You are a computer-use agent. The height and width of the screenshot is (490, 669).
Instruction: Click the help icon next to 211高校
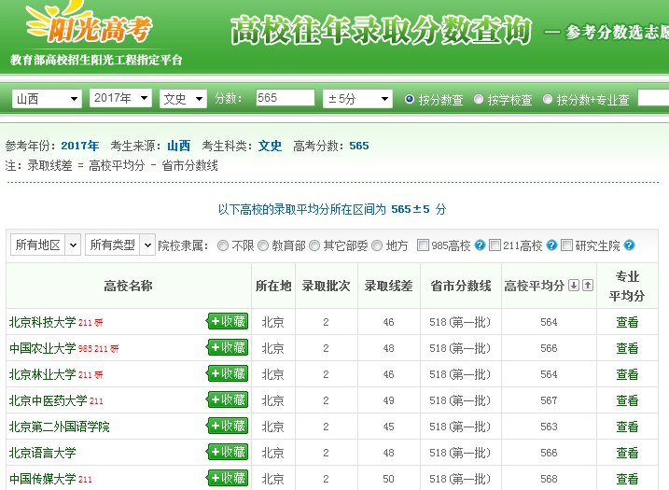(552, 245)
